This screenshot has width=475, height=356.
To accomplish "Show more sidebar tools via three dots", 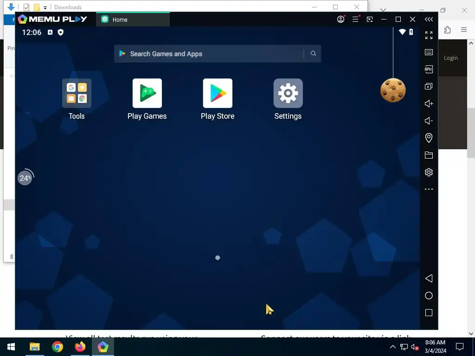I will click(x=429, y=189).
